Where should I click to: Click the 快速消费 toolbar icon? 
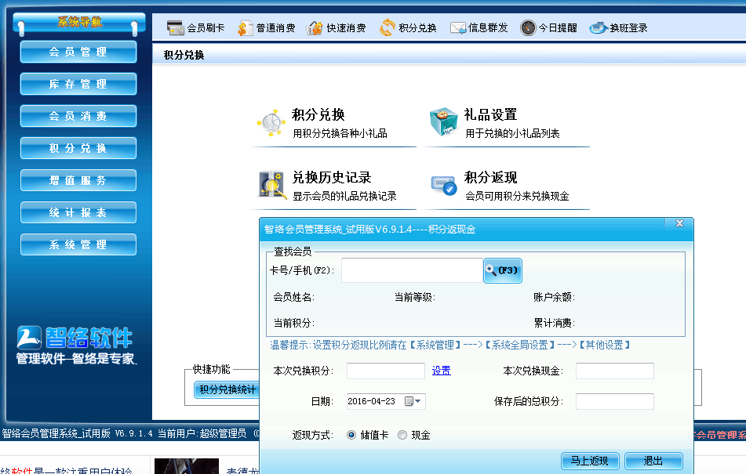[x=315, y=28]
